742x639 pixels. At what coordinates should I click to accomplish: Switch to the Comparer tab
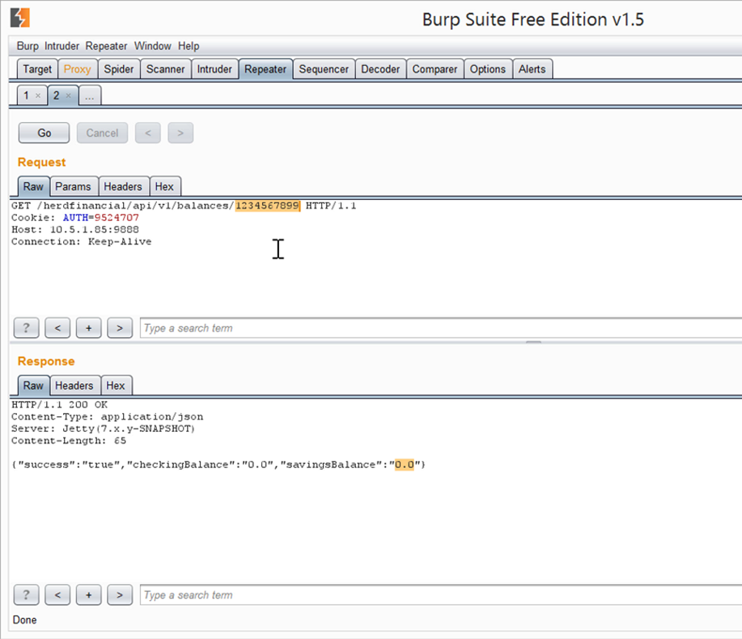[x=435, y=69]
